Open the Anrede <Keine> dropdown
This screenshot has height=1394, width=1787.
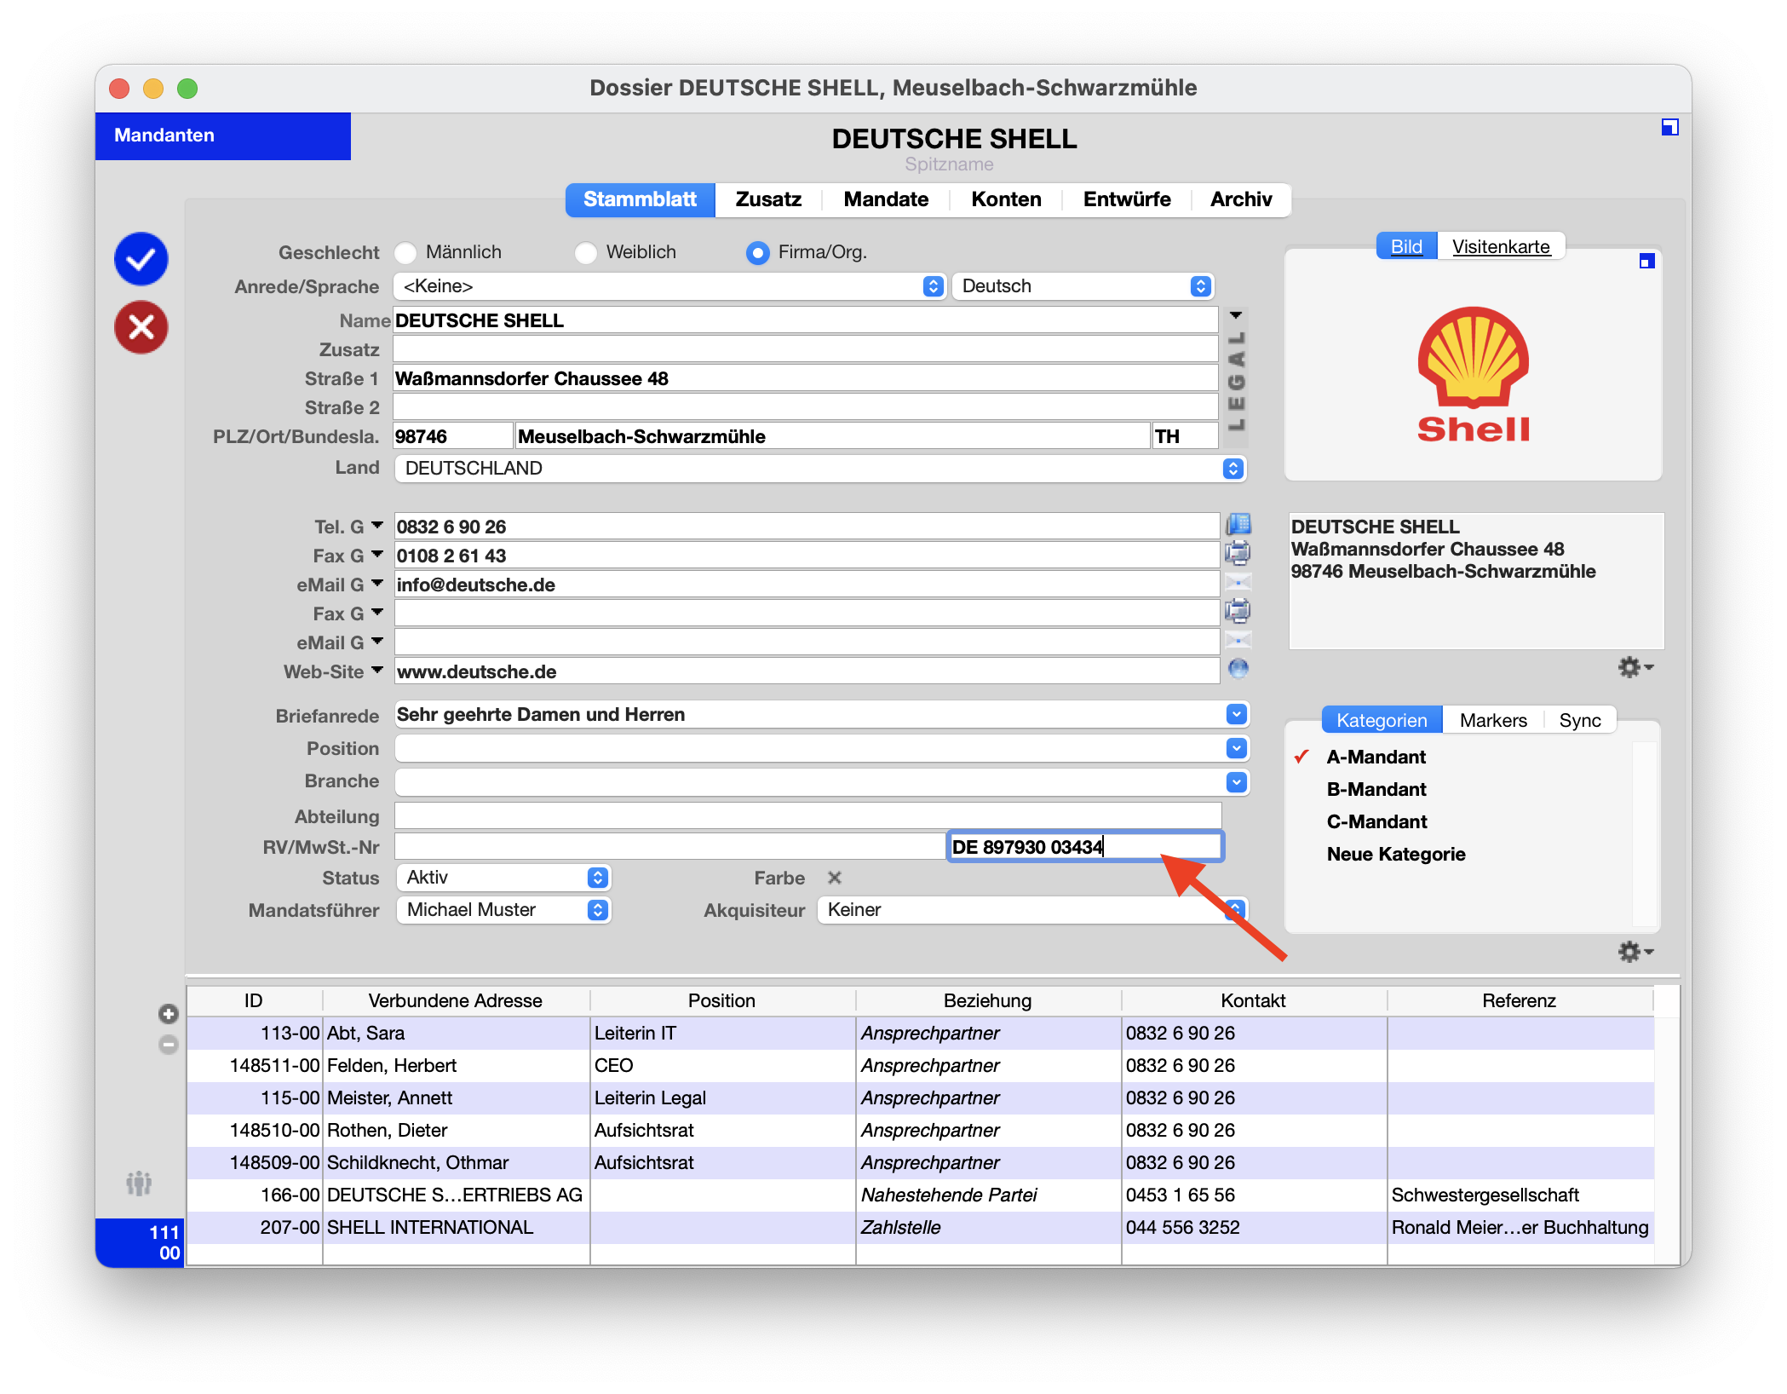tap(669, 286)
